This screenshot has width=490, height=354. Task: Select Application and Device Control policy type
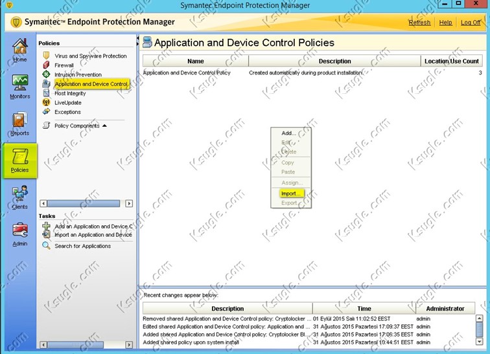(91, 84)
